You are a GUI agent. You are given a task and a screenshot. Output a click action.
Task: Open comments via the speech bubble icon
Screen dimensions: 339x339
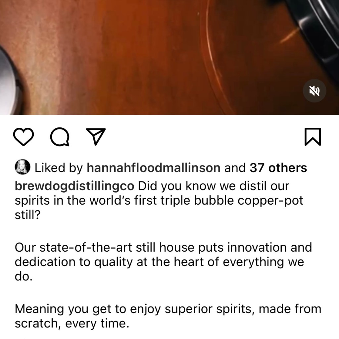pyautogui.click(x=60, y=137)
